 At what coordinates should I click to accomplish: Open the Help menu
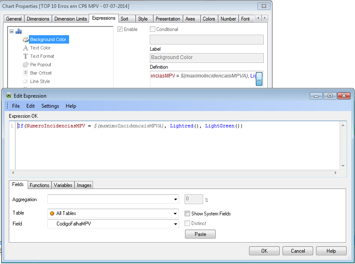pyautogui.click(x=71, y=106)
